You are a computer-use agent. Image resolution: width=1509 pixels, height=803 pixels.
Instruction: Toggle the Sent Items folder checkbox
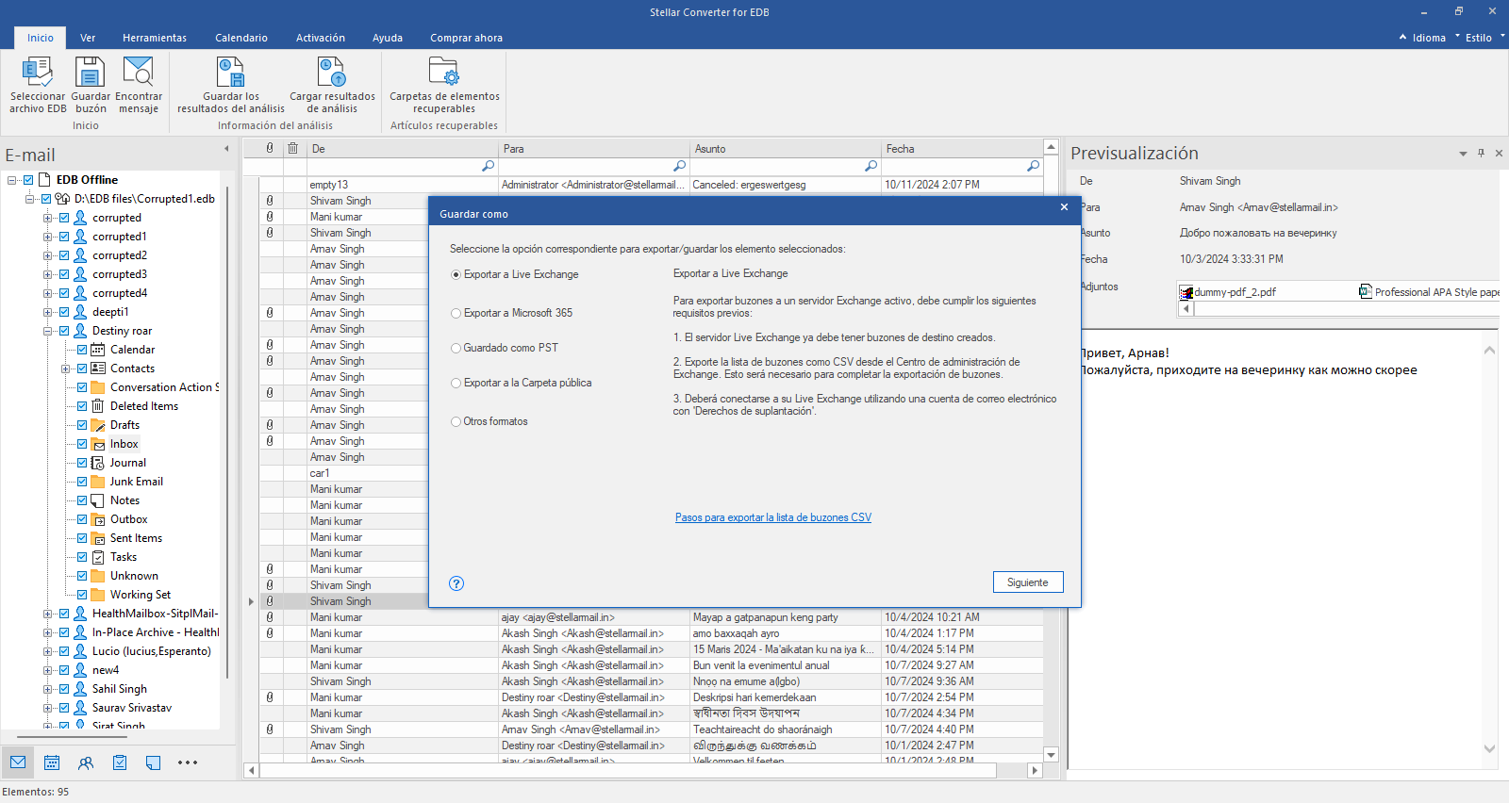coord(82,538)
